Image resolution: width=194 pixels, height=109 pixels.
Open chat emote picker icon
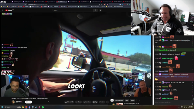click(x=192, y=104)
